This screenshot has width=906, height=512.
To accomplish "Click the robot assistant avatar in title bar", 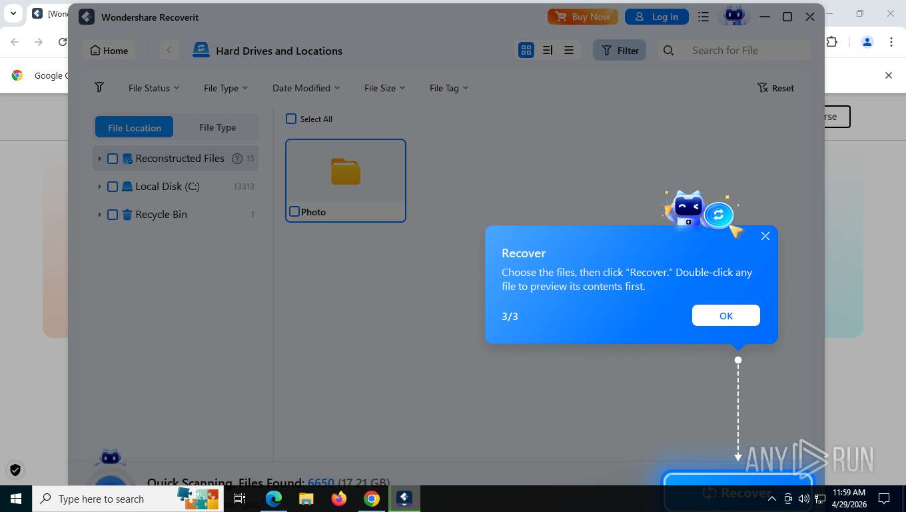I will tap(734, 16).
